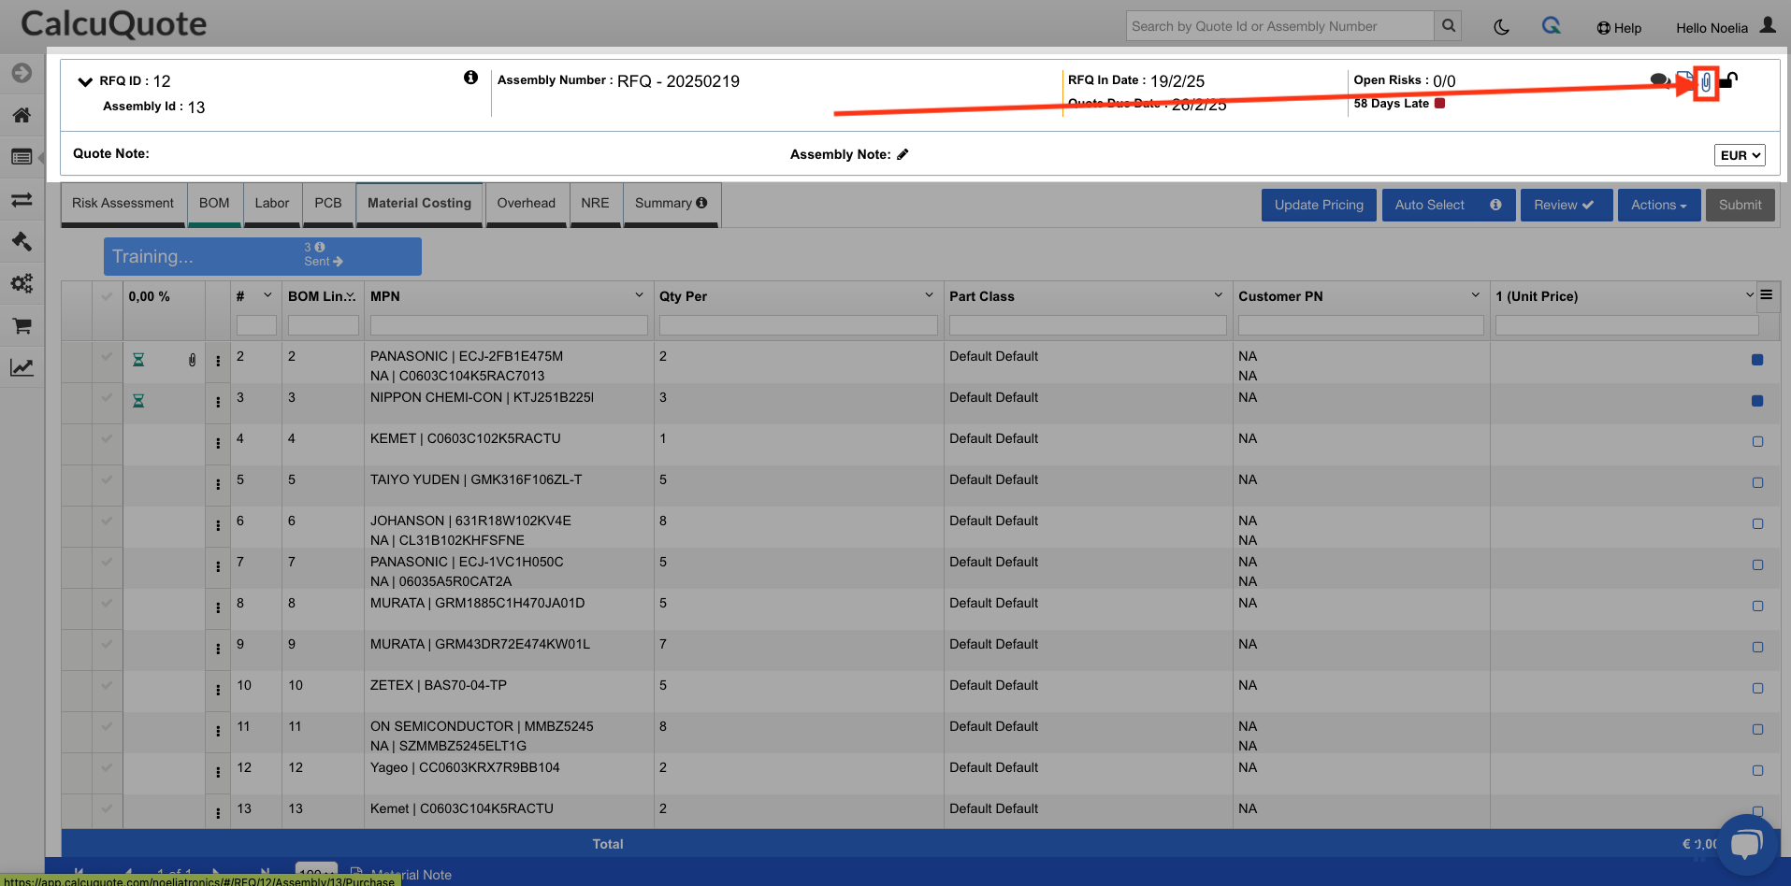Open the comments chat bubble icon

point(1659,79)
